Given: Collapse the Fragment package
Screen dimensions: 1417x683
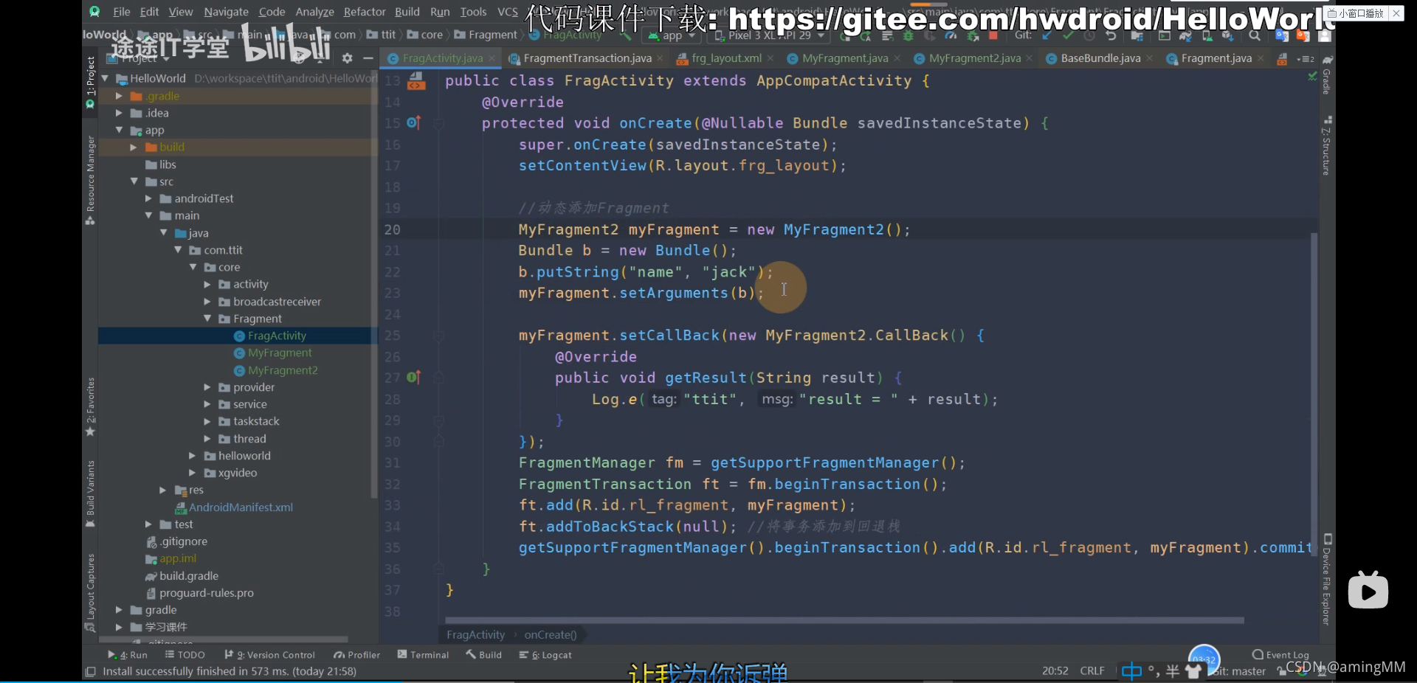Looking at the screenshot, I should (207, 319).
